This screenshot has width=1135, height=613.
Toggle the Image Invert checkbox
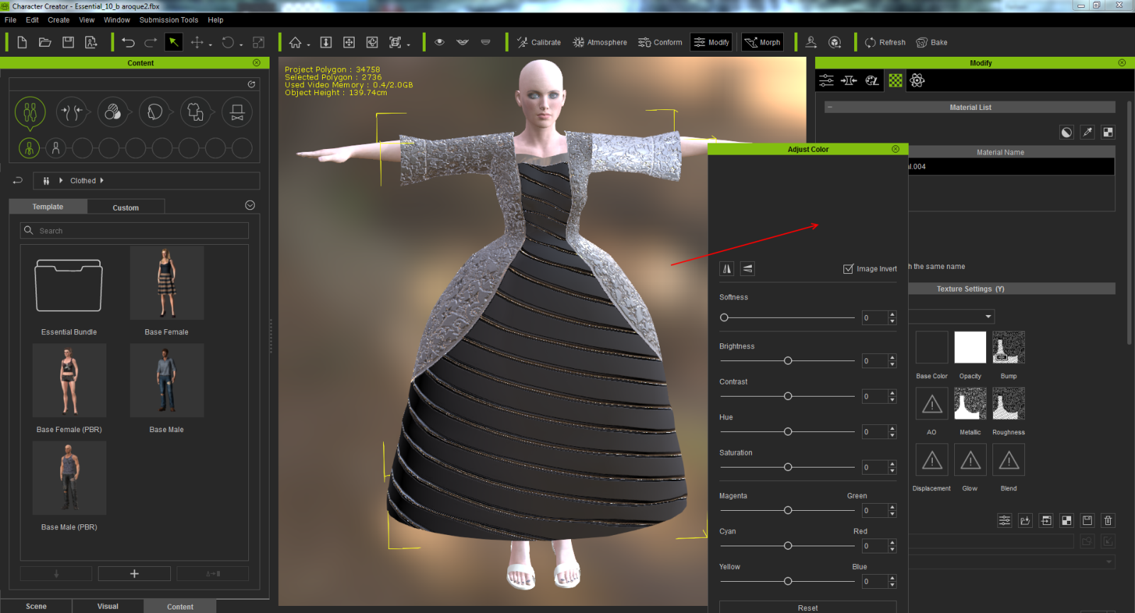pos(848,269)
